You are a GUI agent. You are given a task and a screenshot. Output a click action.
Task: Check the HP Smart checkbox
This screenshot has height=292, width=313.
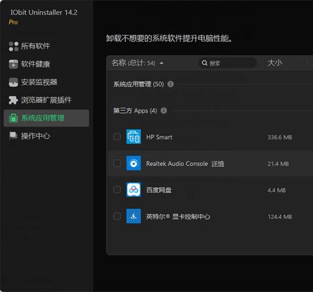[x=117, y=137]
